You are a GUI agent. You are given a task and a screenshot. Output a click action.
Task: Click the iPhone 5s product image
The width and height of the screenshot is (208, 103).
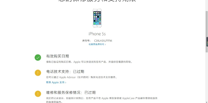pos(97,18)
